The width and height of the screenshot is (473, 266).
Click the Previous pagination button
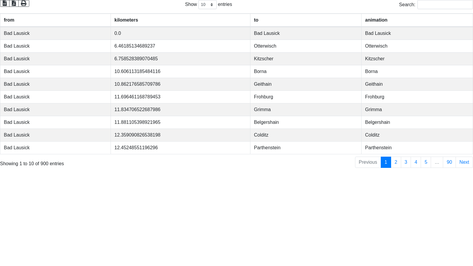point(368,162)
